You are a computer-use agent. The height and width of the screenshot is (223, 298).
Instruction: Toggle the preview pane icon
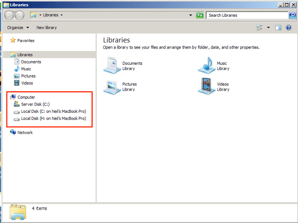coord(278,28)
